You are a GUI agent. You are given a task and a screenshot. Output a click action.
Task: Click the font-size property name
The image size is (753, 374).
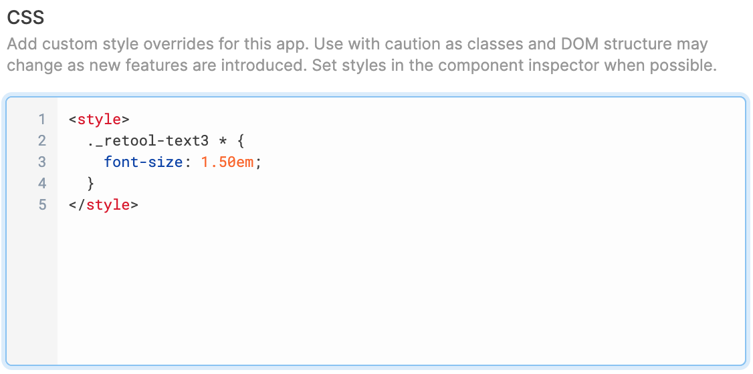(x=143, y=162)
